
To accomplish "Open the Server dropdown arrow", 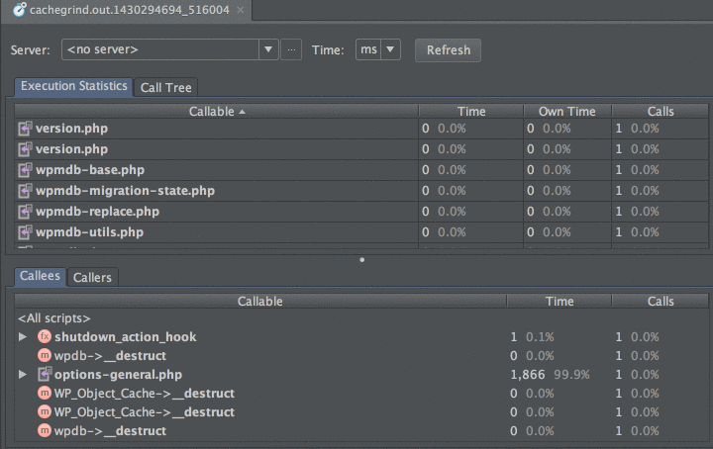I will [268, 49].
